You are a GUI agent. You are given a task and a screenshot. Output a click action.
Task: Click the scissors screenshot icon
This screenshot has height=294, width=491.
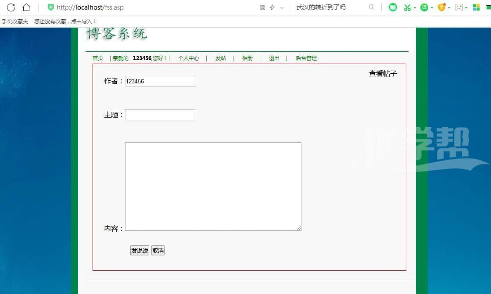point(407,7)
